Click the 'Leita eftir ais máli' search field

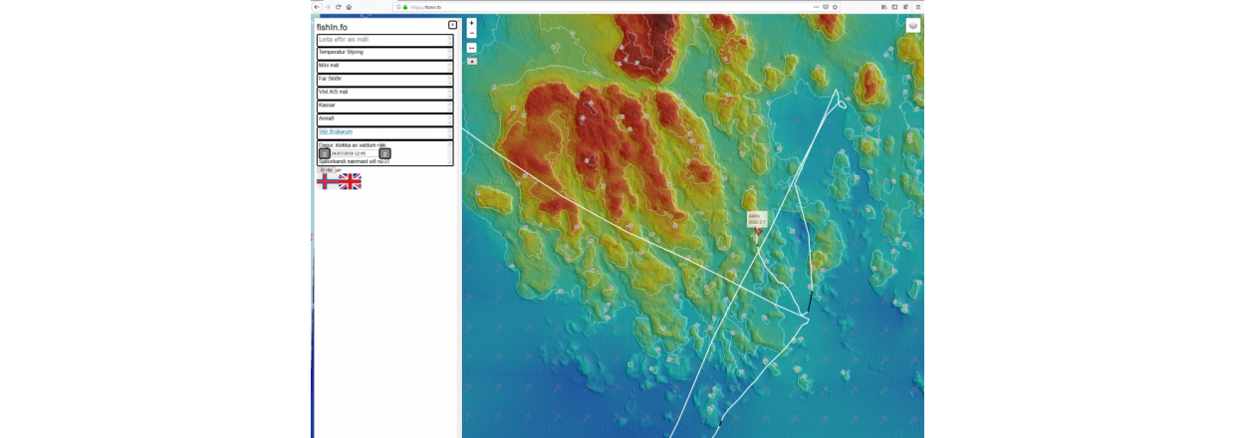(384, 40)
